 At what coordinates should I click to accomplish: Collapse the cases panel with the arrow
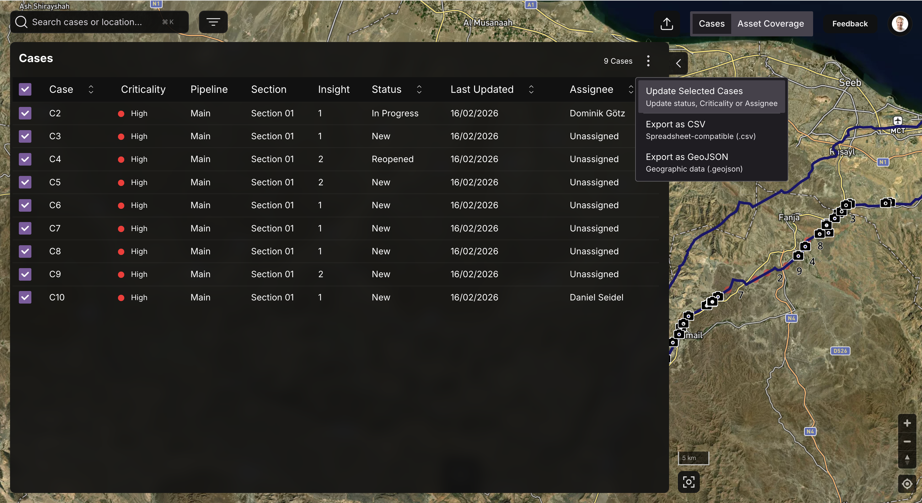(678, 63)
